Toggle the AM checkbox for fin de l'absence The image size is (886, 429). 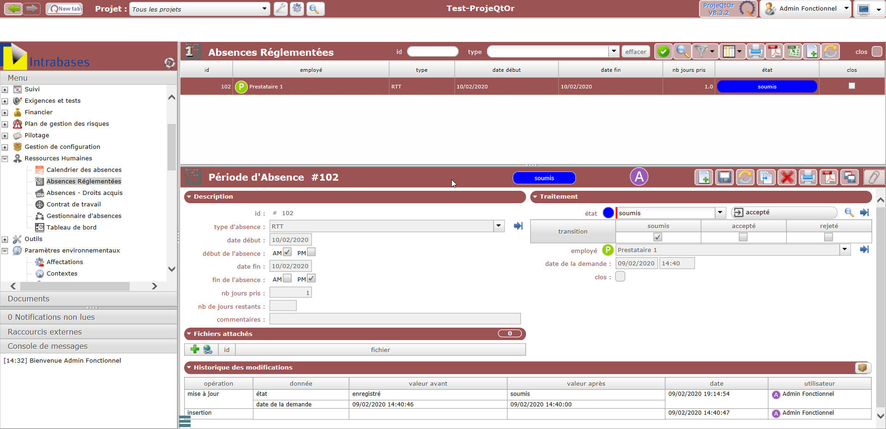click(x=287, y=278)
